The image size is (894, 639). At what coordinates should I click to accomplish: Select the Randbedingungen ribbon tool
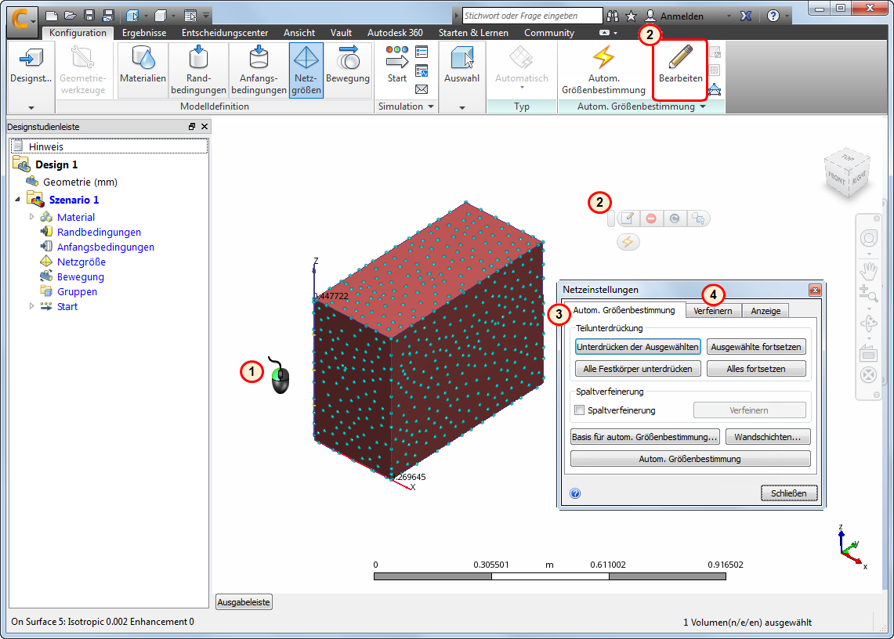198,70
